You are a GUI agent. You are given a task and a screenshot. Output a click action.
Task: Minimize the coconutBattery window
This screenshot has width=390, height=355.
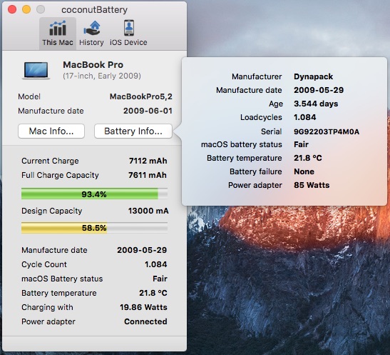26,9
